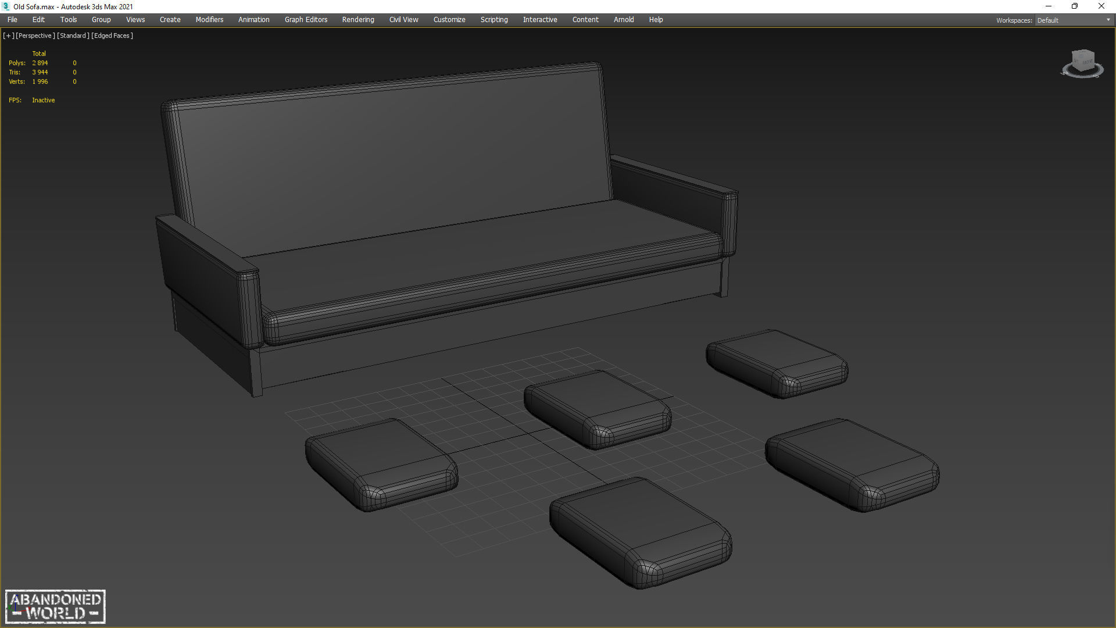Open the File menu

pos(12,20)
